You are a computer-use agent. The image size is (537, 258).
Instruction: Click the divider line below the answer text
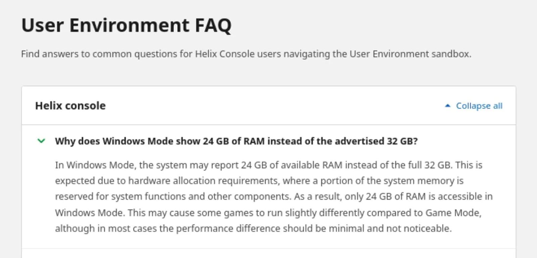click(268, 248)
